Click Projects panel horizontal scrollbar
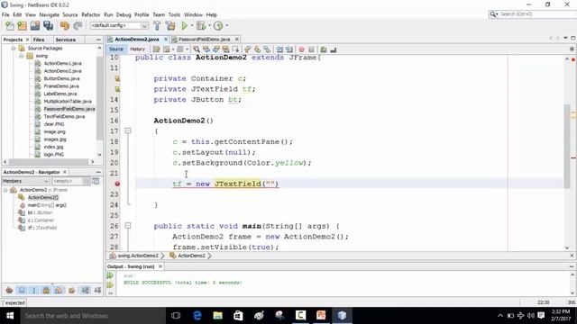 click(48, 162)
